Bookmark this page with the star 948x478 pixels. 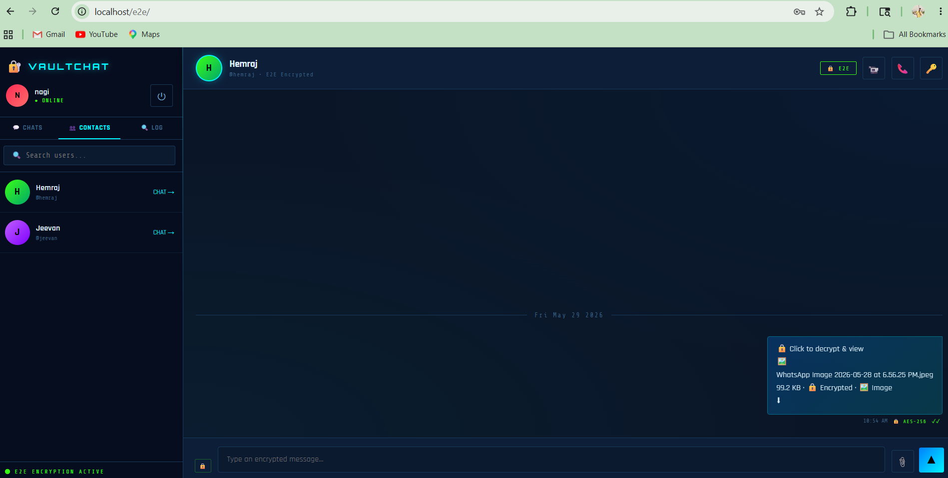[819, 11]
